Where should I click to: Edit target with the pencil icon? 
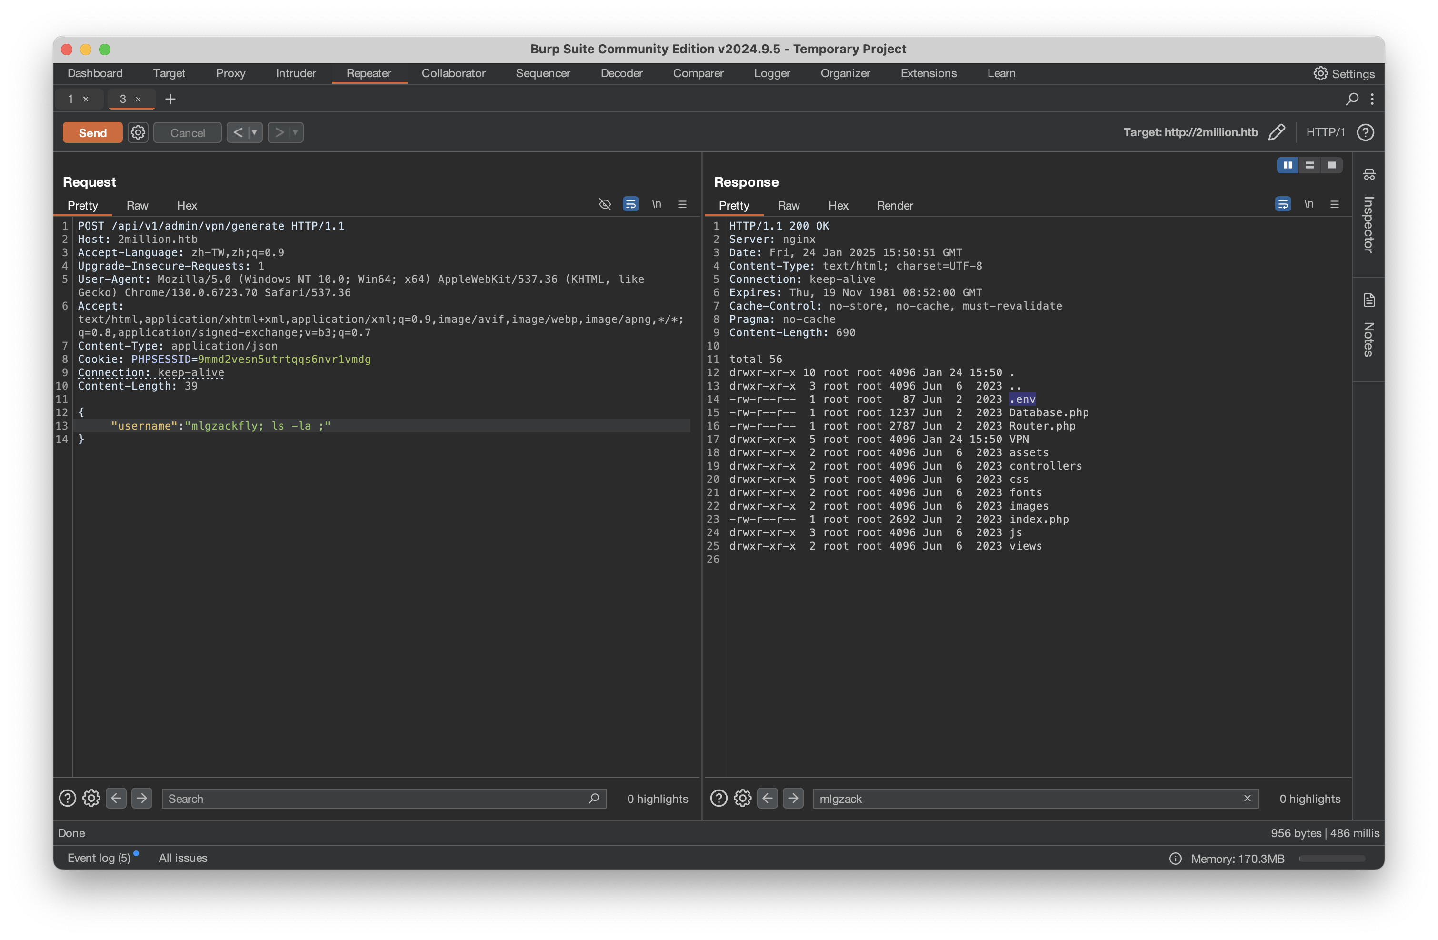[1277, 132]
